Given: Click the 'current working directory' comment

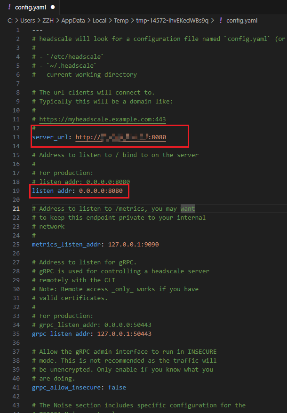Looking at the screenshot, I should point(85,74).
